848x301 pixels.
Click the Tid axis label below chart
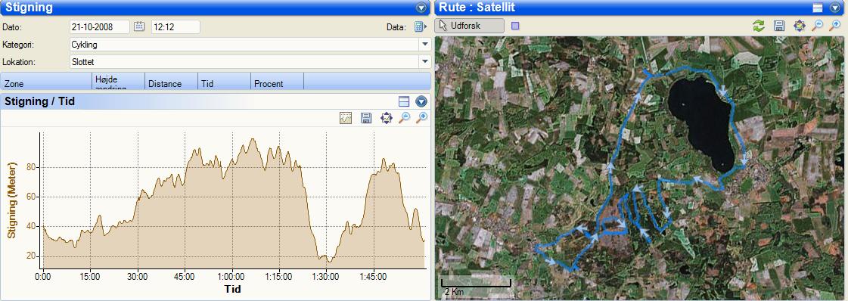(232, 289)
